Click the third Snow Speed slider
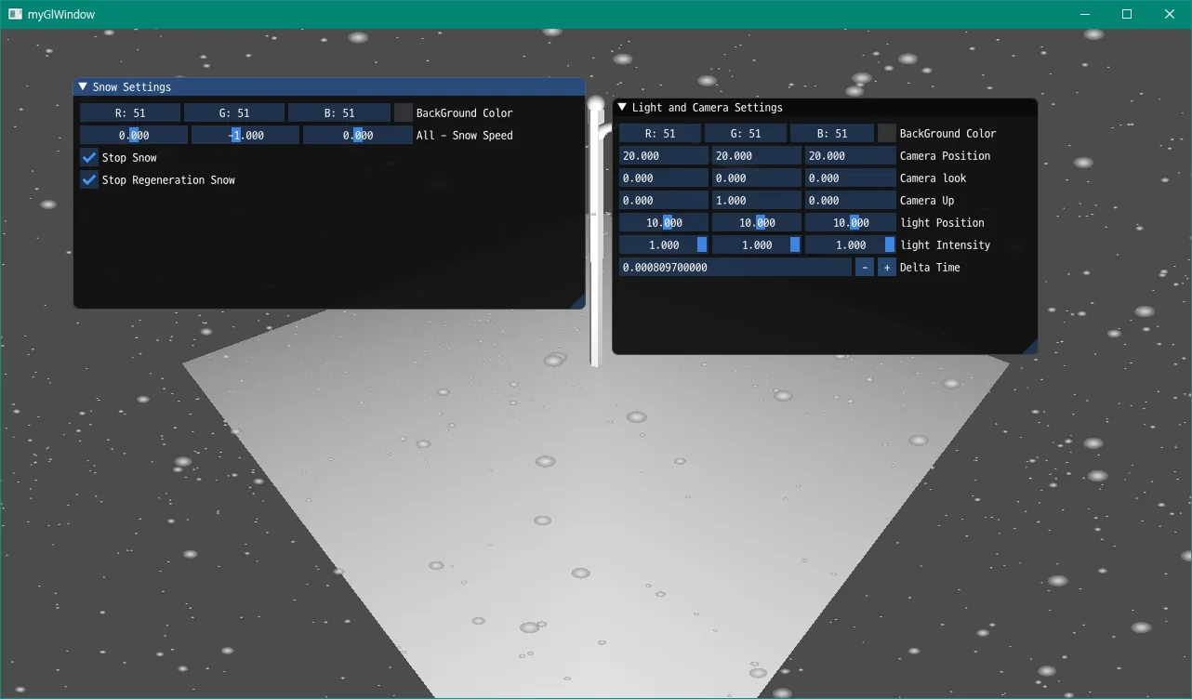The height and width of the screenshot is (699, 1192). click(x=358, y=135)
